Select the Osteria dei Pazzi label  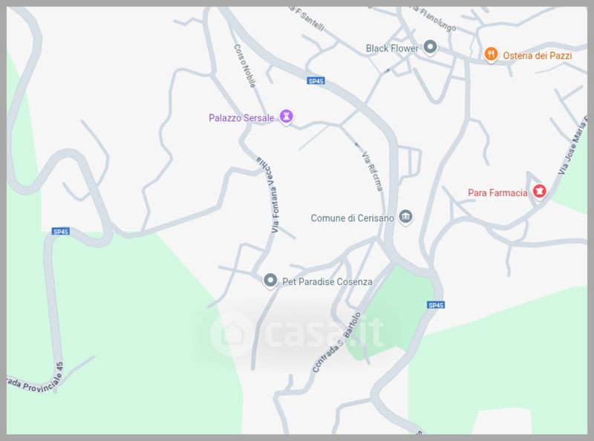point(537,56)
